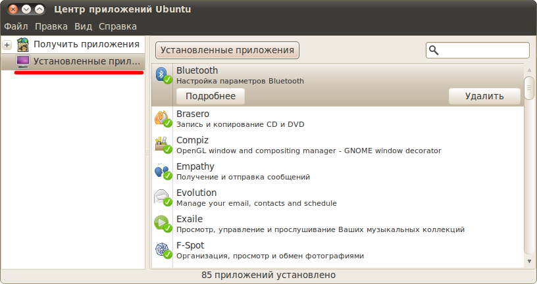
Task: Click the Bluetooth app icon
Action: 163,75
